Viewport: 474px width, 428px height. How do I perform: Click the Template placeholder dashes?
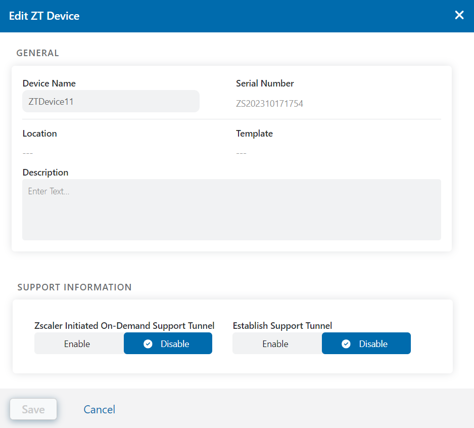[x=241, y=153]
